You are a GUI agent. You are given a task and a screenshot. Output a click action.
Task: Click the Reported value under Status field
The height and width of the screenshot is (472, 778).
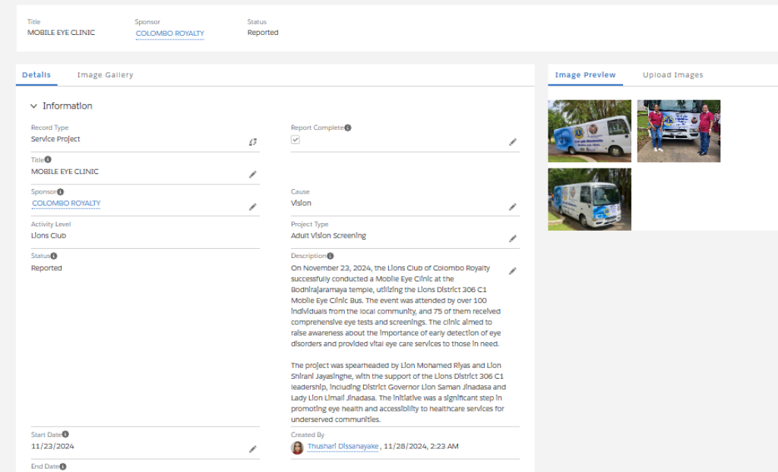pos(46,268)
